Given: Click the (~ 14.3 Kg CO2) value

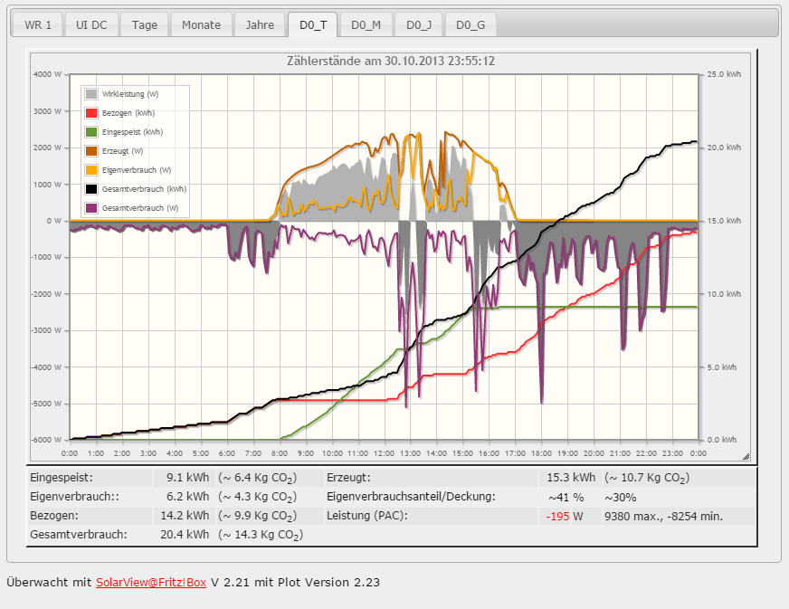Looking at the screenshot, I should click(261, 535).
